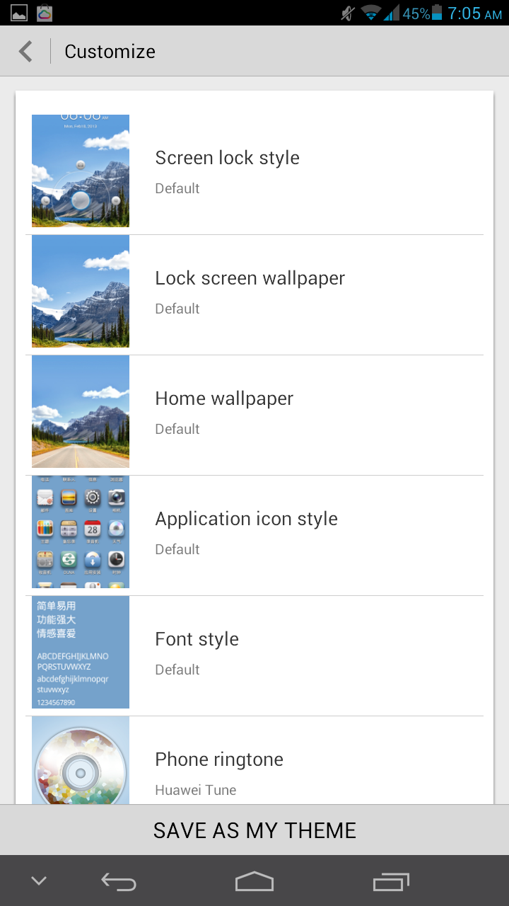Tap the Android home navigation button
Screen dimensions: 509x906
point(255,881)
